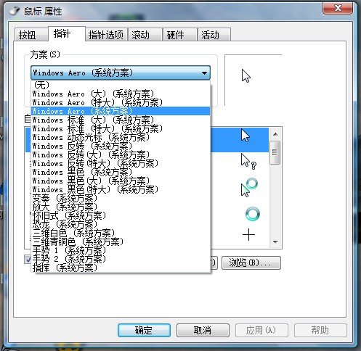Switch to the 按钮 tab
361x351 pixels.
click(31, 35)
